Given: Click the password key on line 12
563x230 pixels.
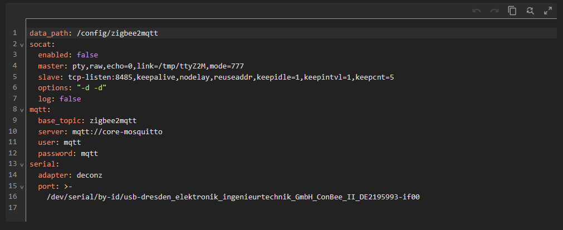Looking at the screenshot, I should click(x=57, y=153).
